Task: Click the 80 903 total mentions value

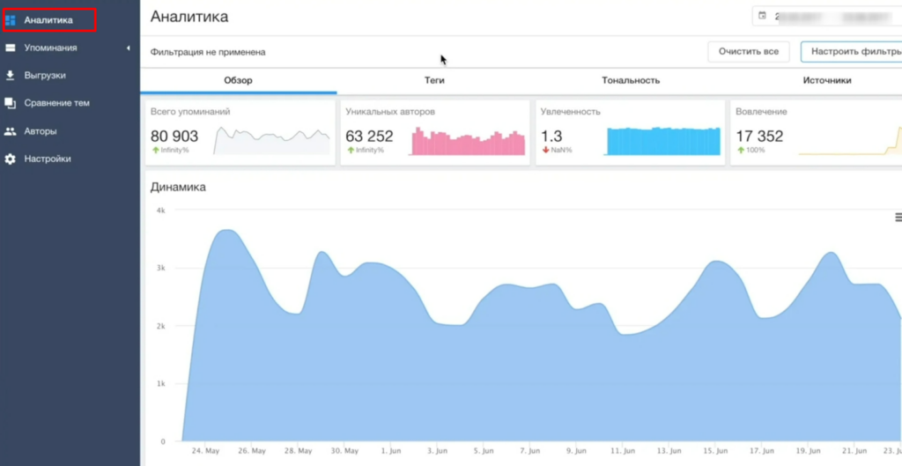Action: coord(174,137)
